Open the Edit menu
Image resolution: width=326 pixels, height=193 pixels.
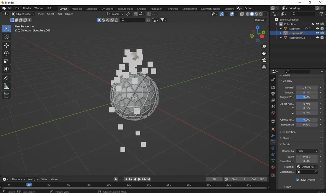coord(17,8)
